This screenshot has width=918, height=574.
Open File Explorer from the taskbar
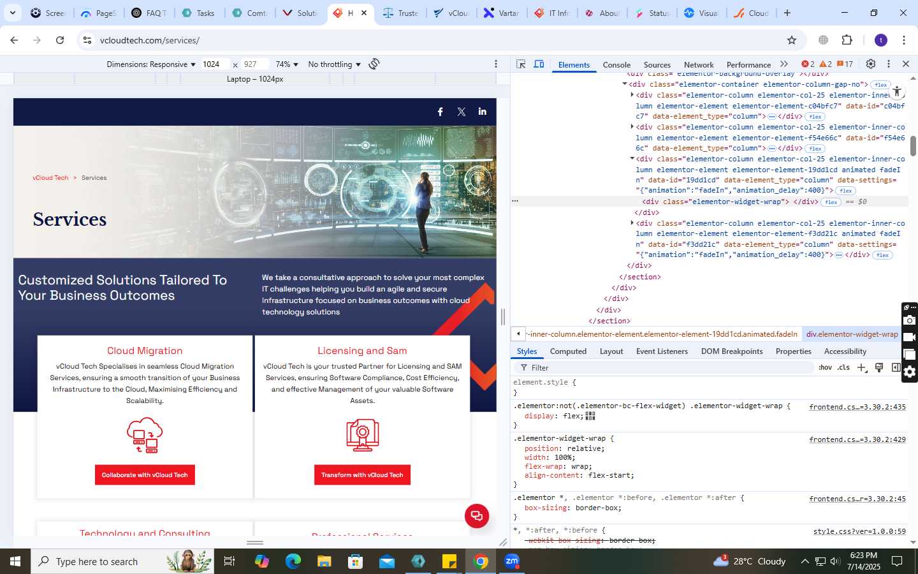pyautogui.click(x=324, y=561)
